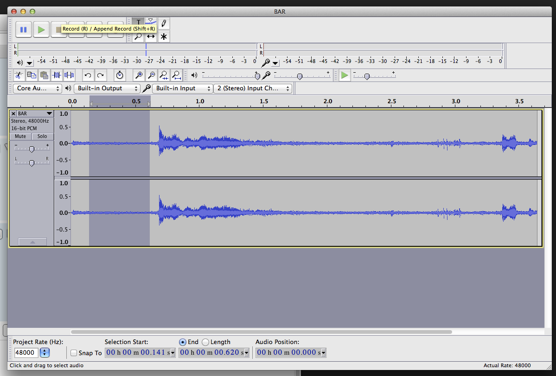Open the Audio Position time format dropdown
Viewport: 556px width, 376px height.
click(323, 353)
